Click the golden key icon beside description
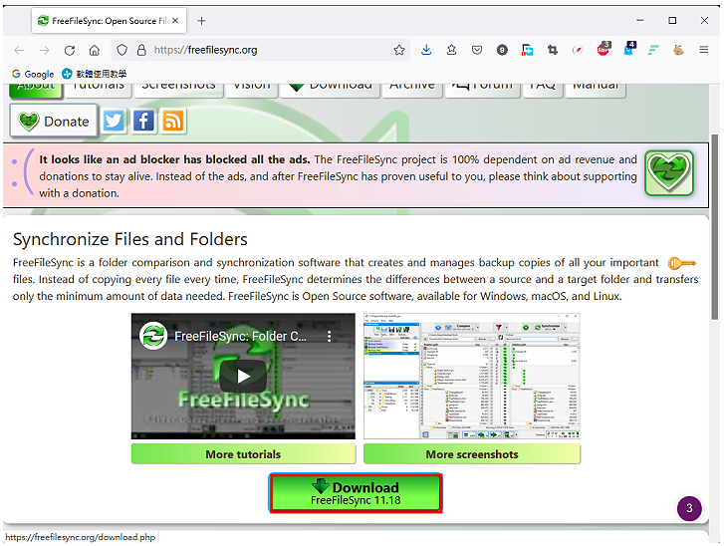724x546 pixels. tap(681, 263)
